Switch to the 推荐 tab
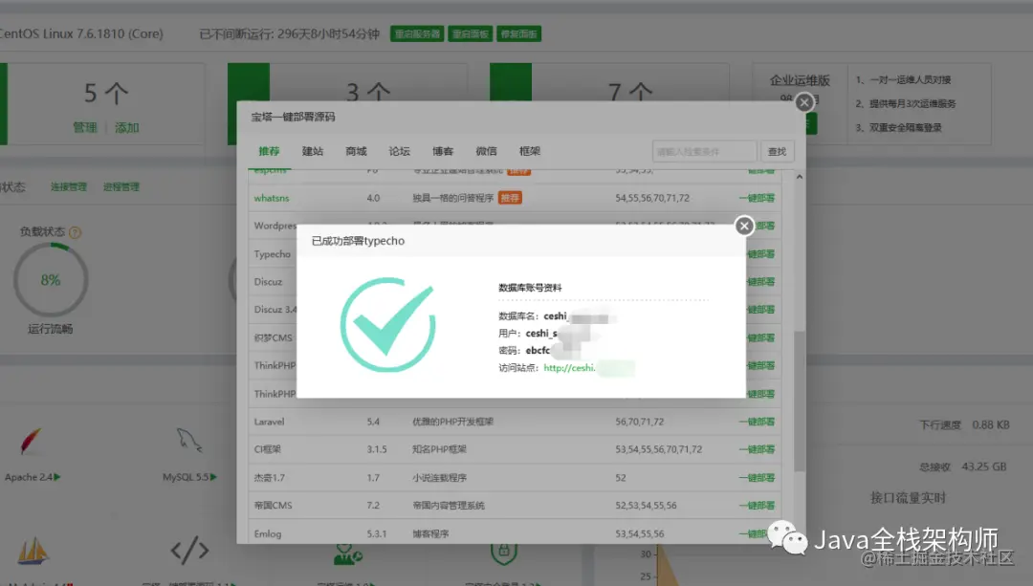 (269, 151)
